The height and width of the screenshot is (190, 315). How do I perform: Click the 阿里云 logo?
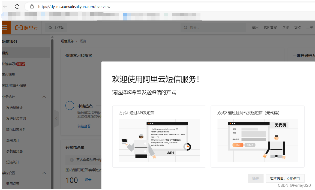26,28
